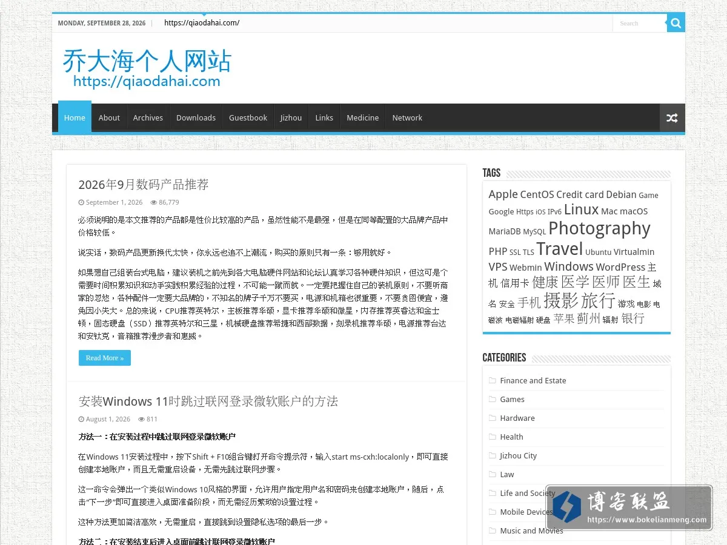Click the August 1, 2026 post date
727x545 pixels.
(108, 419)
